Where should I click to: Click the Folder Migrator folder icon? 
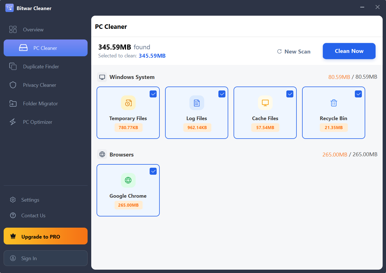pyautogui.click(x=13, y=103)
